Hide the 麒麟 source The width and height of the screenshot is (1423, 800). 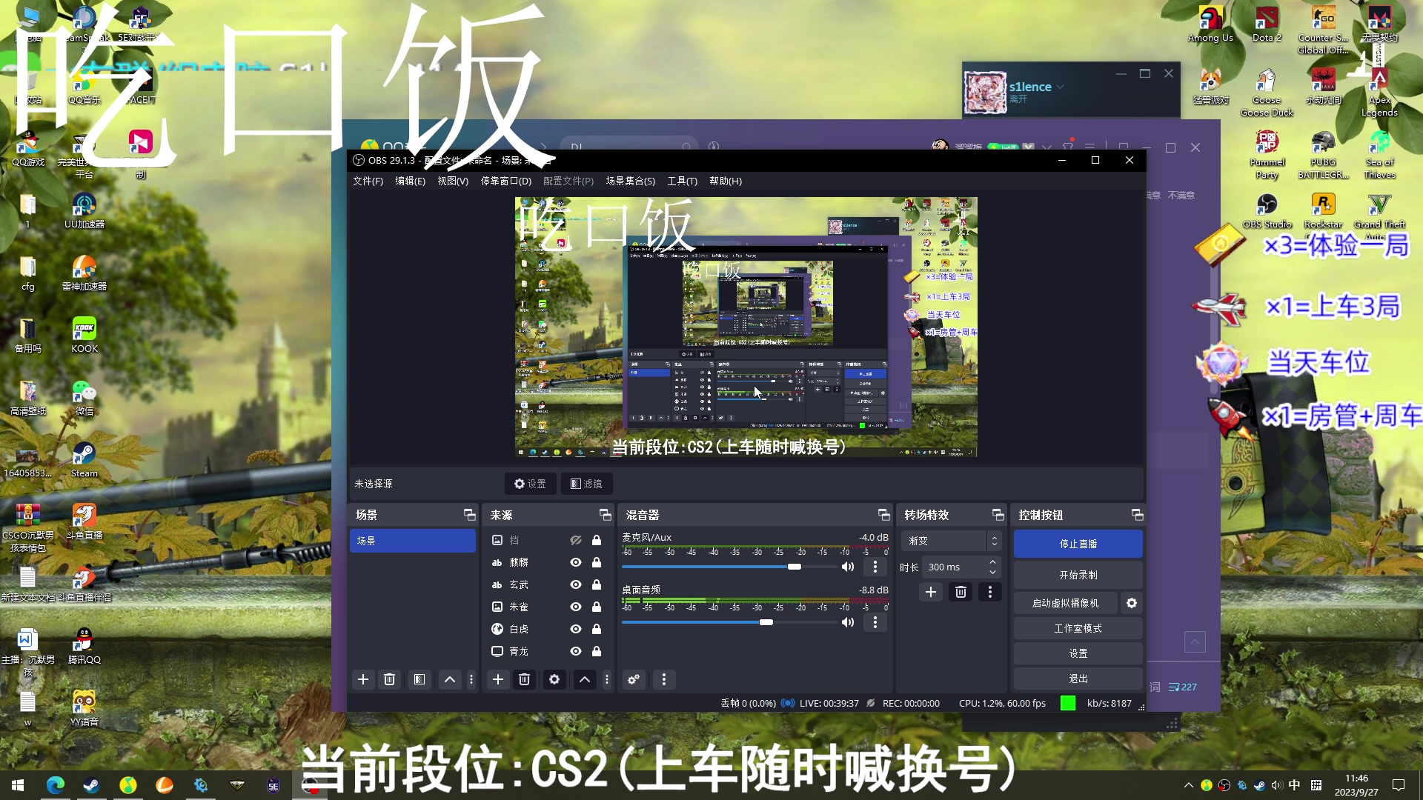pyautogui.click(x=576, y=563)
